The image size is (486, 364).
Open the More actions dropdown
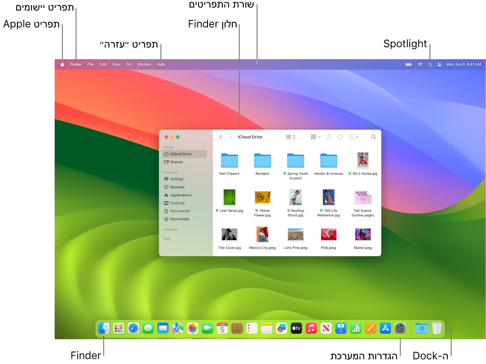(x=354, y=137)
